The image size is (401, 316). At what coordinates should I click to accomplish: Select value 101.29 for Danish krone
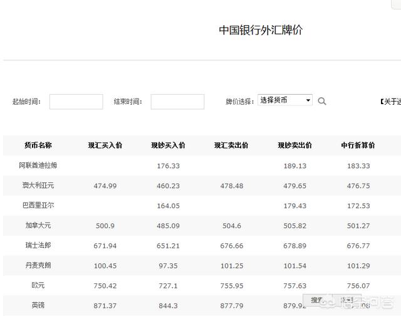(x=358, y=266)
